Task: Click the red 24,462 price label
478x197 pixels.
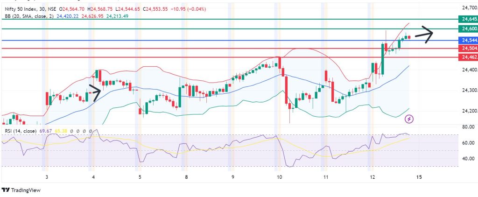Action: (x=468, y=57)
